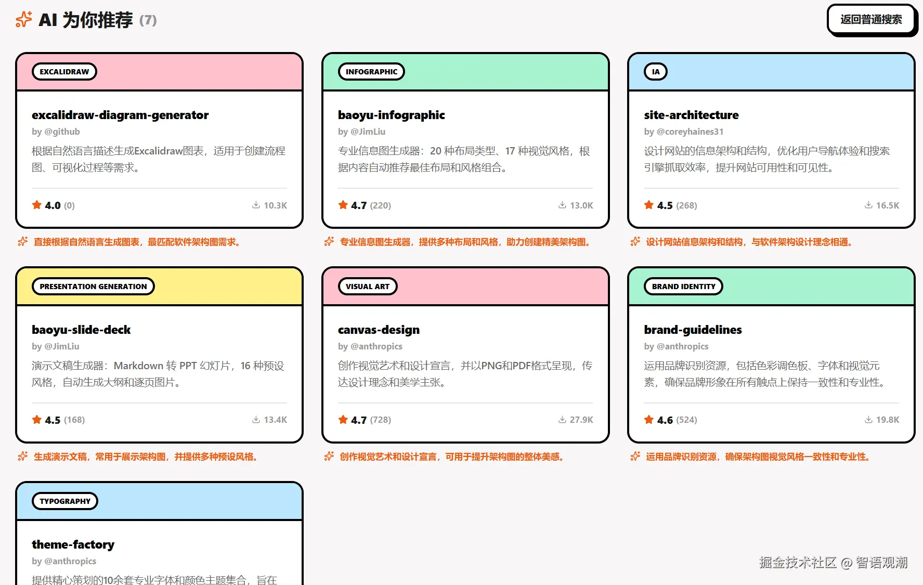Select the IA category tag

coord(656,72)
